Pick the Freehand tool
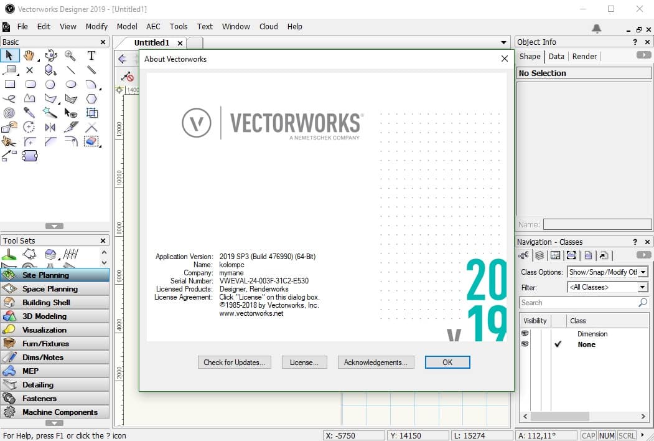The height and width of the screenshot is (441, 654). coord(9,98)
